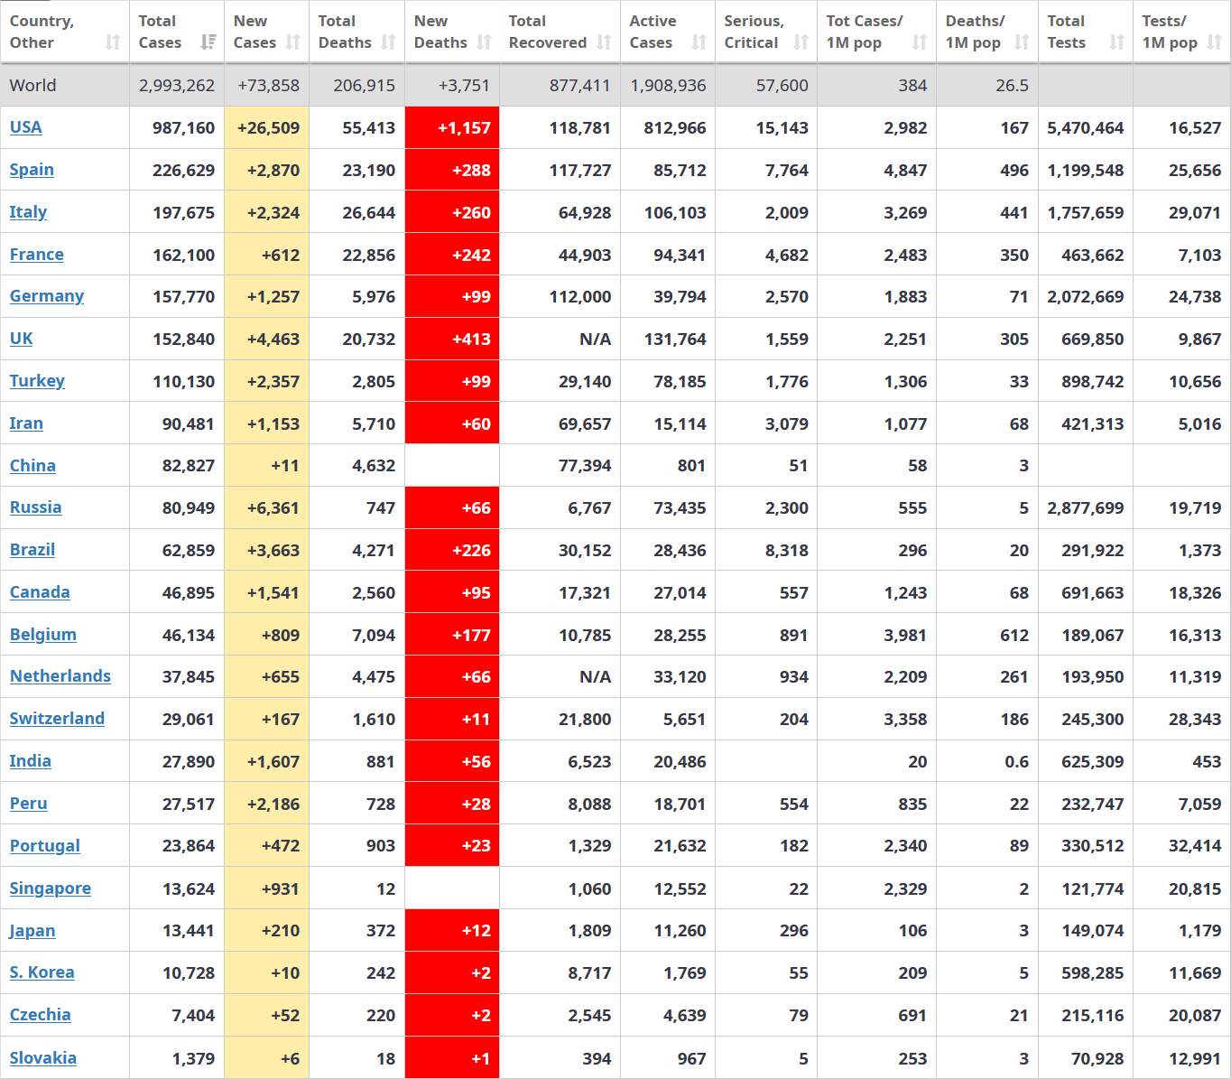Click the red USA new deaths cell

[x=452, y=127]
